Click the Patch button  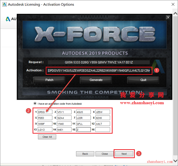click(x=49, y=80)
